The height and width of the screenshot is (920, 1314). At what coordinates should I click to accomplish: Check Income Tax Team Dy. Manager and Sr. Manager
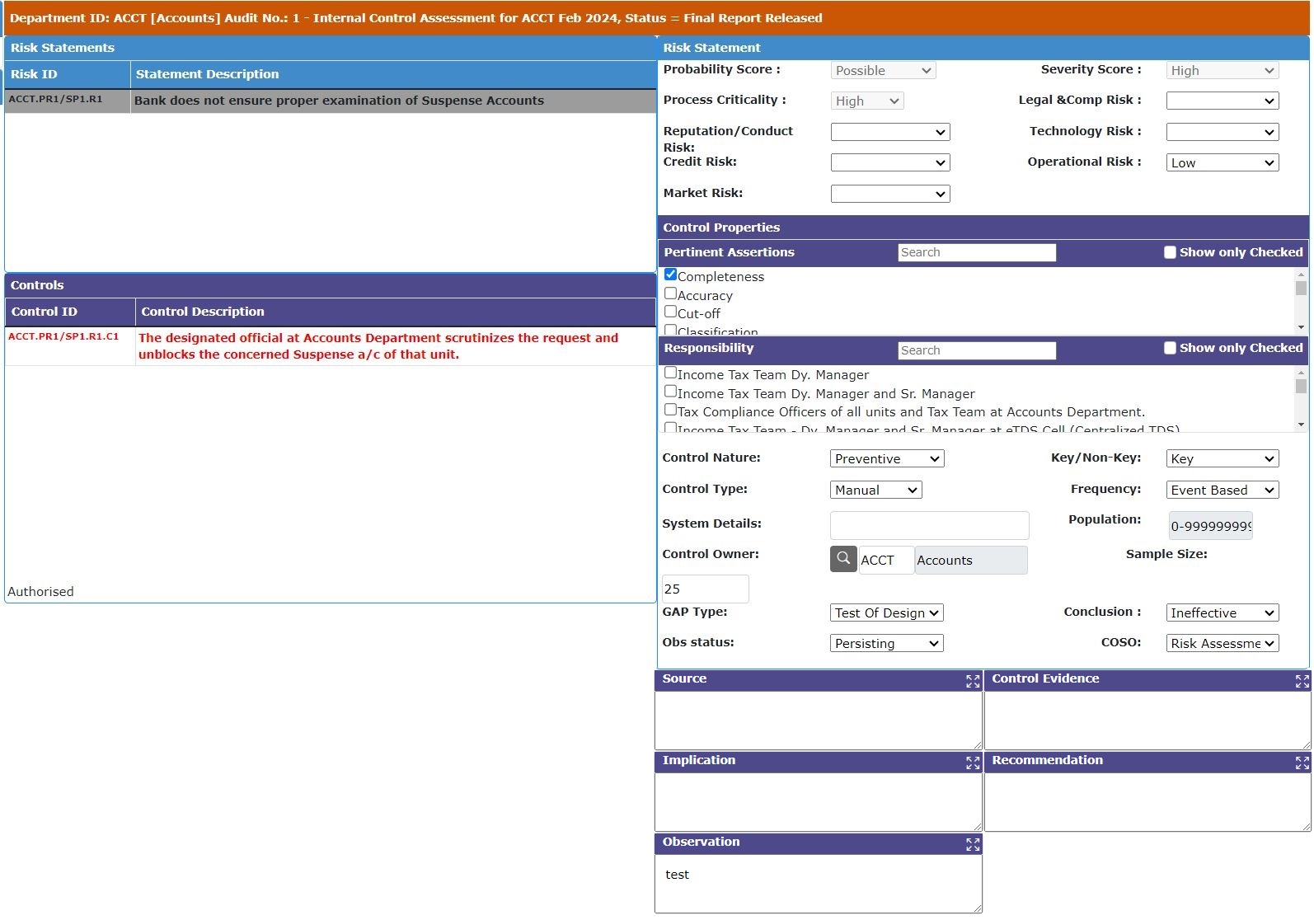[670, 392]
